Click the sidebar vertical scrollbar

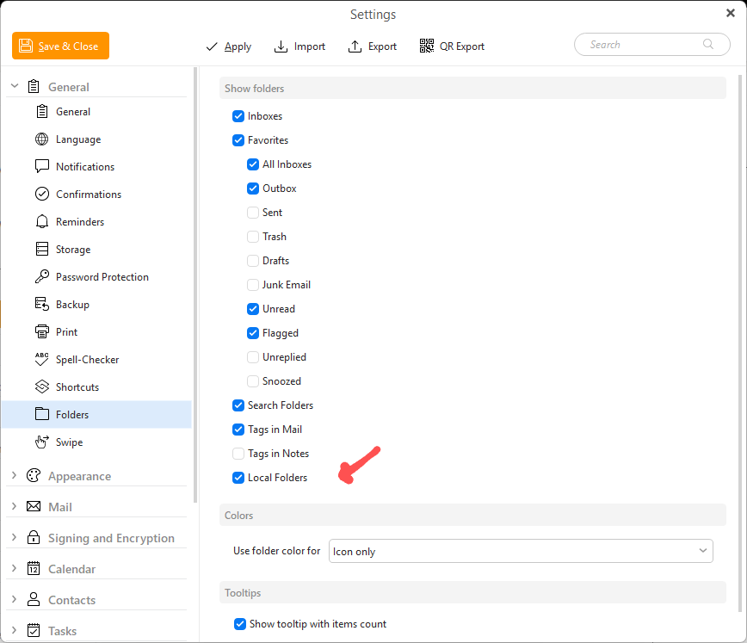(194, 285)
